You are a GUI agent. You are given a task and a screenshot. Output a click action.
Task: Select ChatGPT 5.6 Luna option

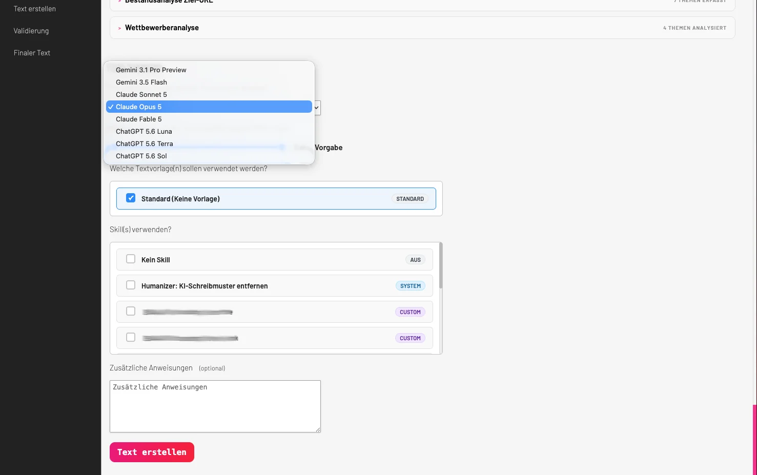209,132
